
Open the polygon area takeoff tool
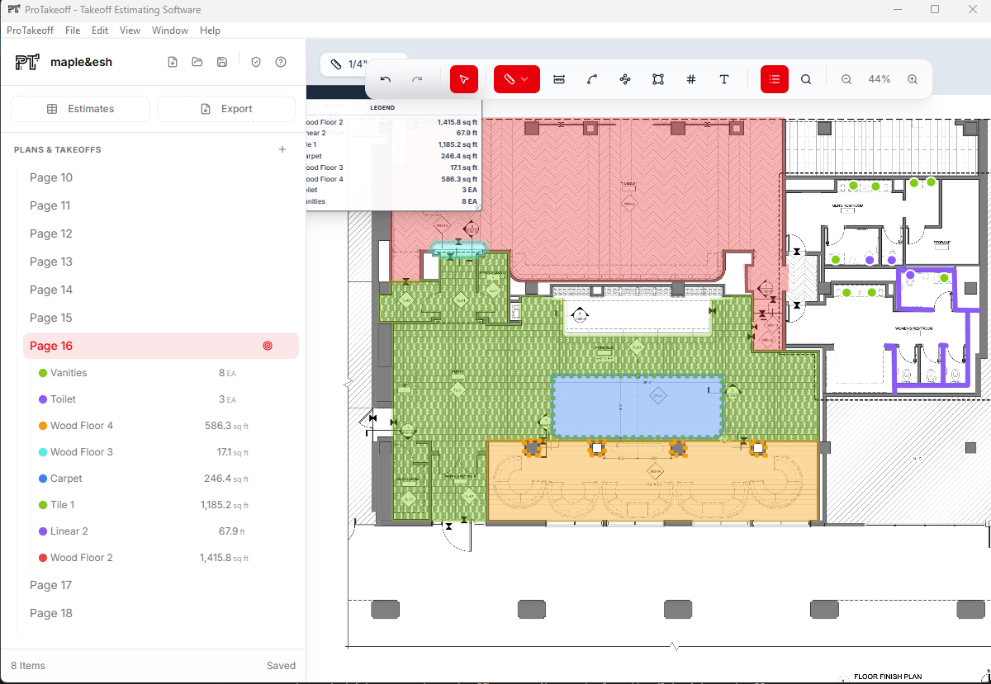[x=658, y=79]
